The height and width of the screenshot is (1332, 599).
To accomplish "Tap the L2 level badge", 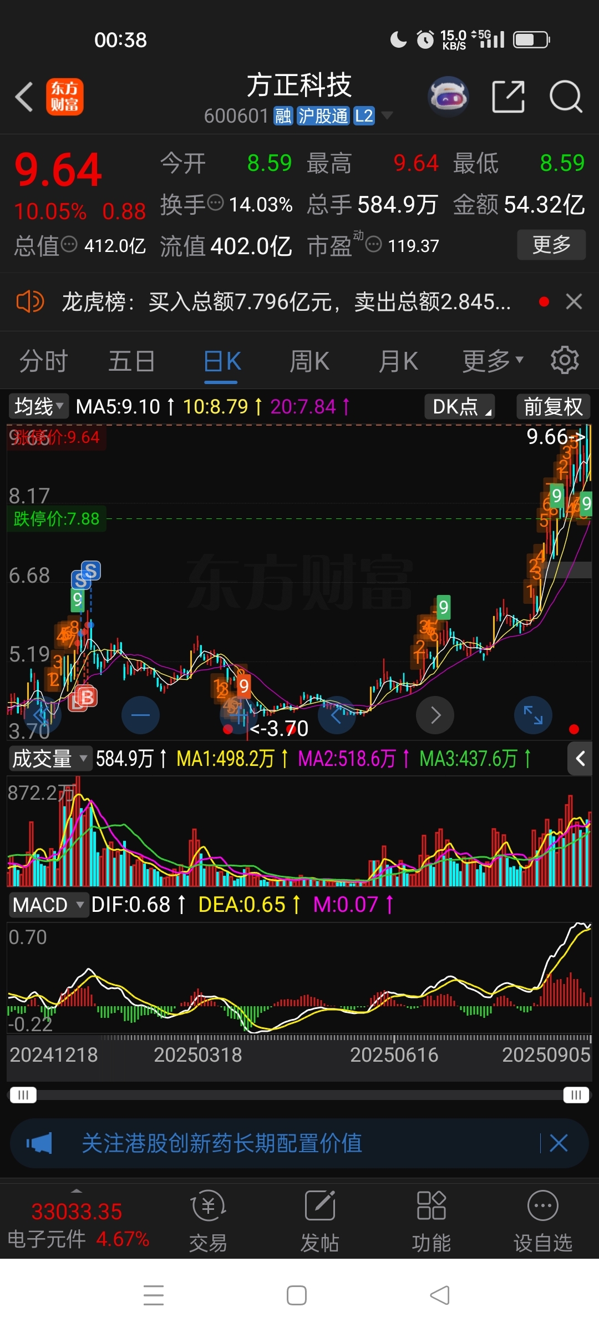I will (x=364, y=116).
